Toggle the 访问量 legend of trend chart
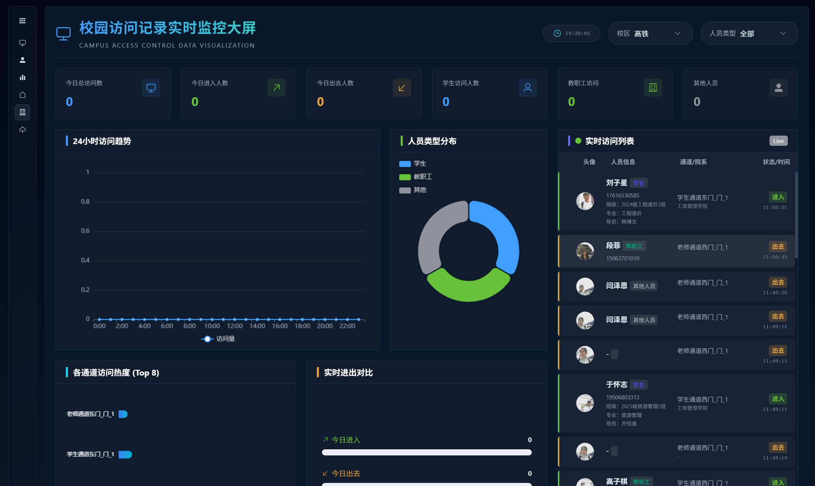The image size is (815, 486). click(218, 339)
